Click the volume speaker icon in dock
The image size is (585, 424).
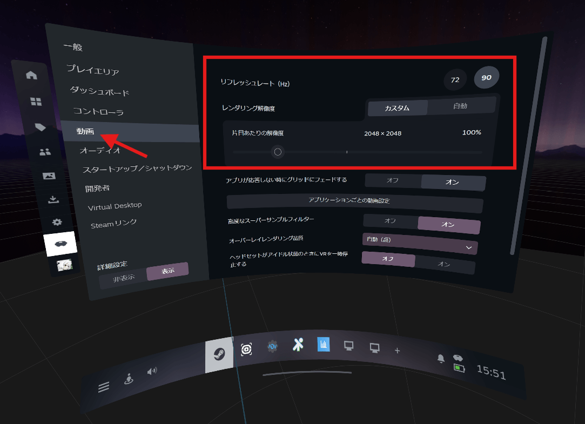(152, 371)
